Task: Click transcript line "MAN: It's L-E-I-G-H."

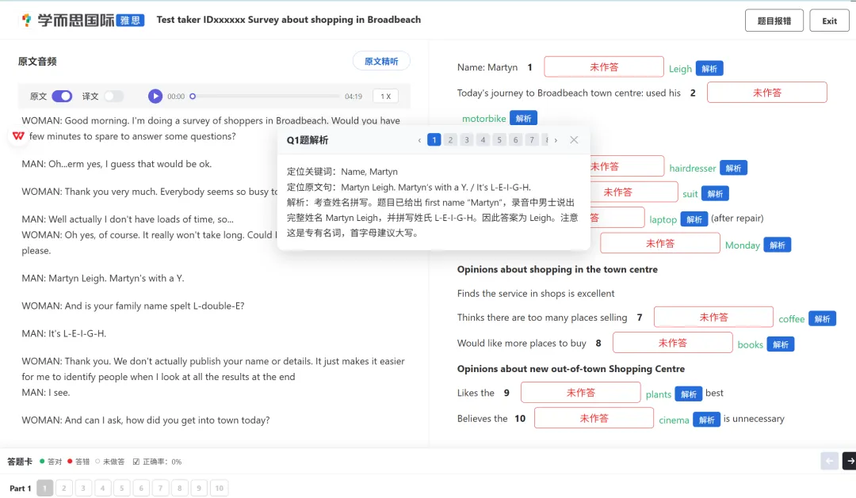Action: click(x=64, y=333)
